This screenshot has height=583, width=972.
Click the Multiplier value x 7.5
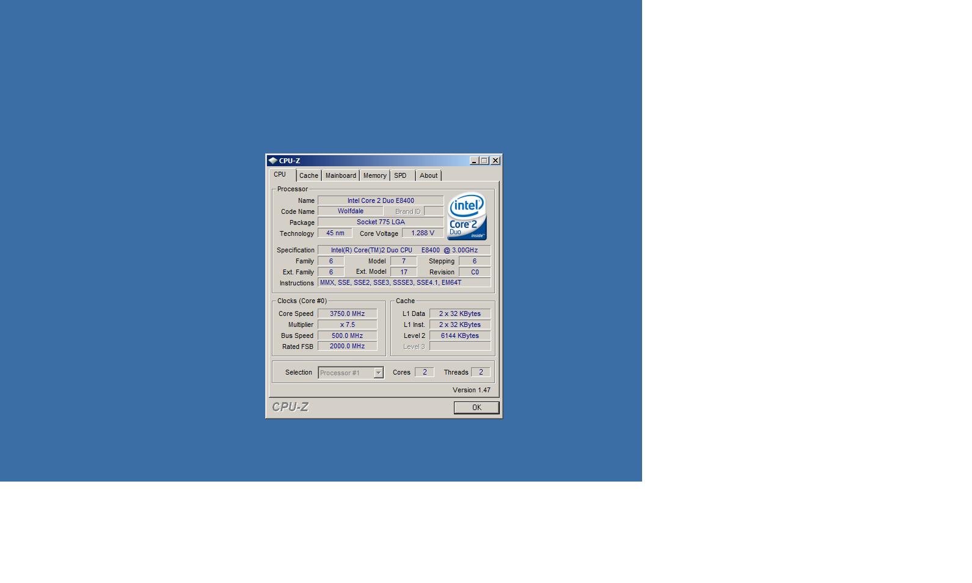coord(347,324)
